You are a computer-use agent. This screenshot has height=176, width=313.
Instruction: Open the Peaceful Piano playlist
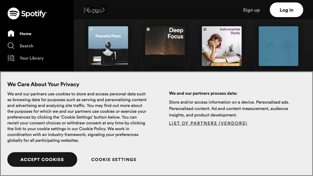coord(108,46)
